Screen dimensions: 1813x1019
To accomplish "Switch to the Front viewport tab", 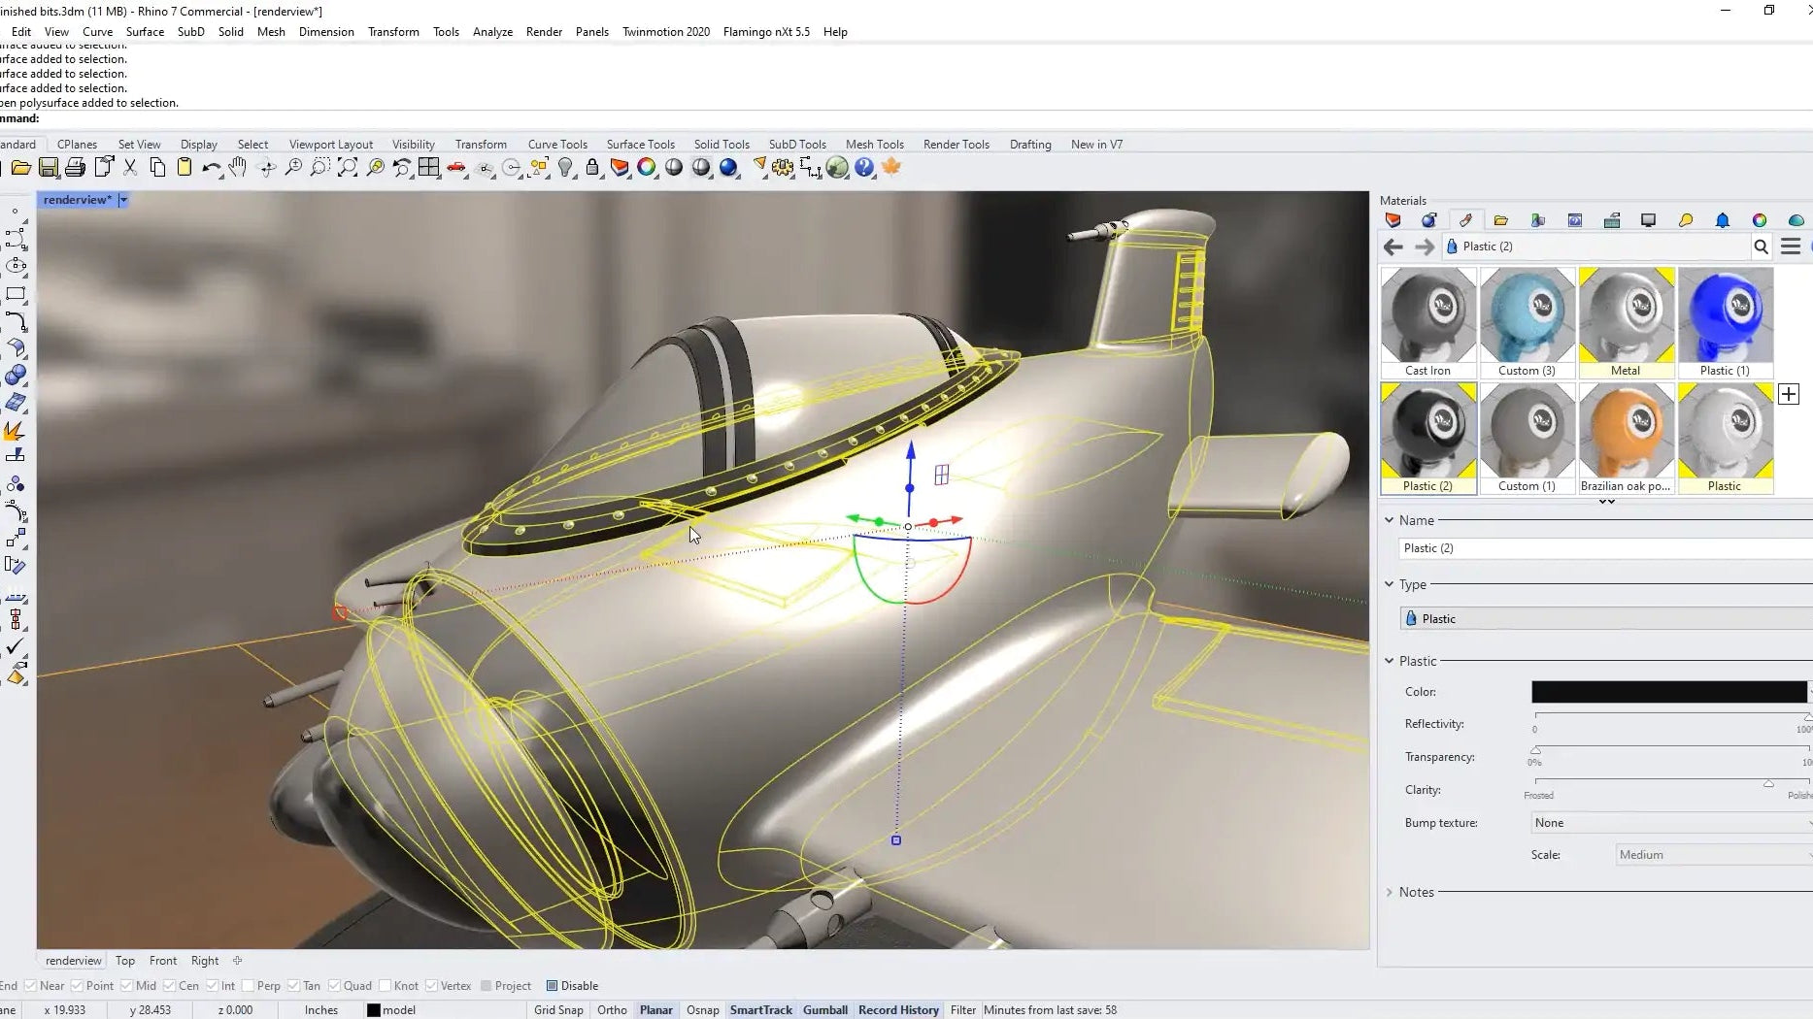I will coord(163,961).
